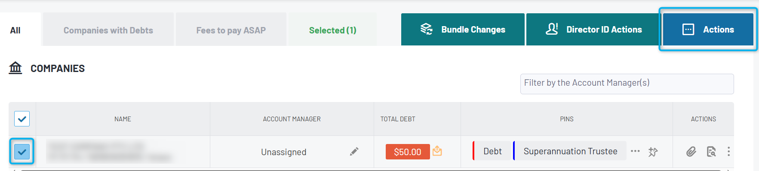Click the Companies bank building icon

click(15, 68)
